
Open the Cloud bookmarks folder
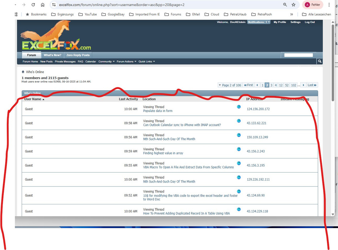pos(212,14)
